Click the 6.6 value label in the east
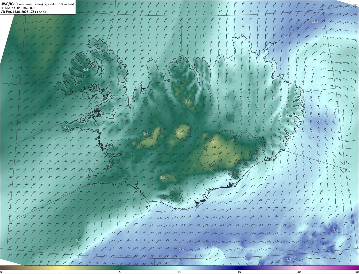Viewport: 359px width, 274px height. pos(275,88)
